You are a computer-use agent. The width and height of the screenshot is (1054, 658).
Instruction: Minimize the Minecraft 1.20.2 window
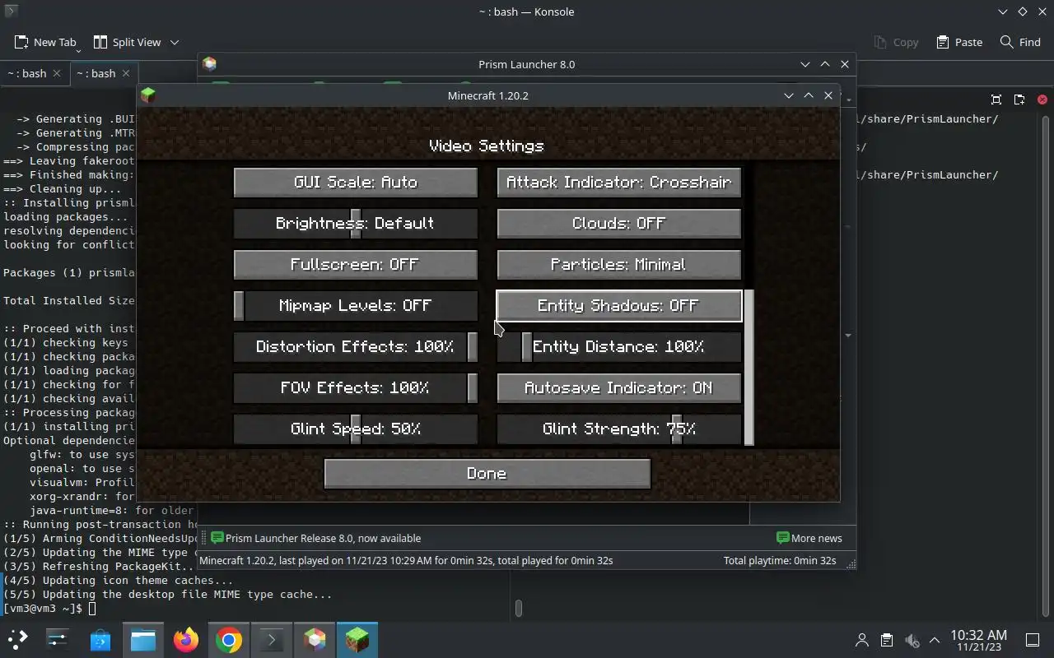tap(789, 95)
